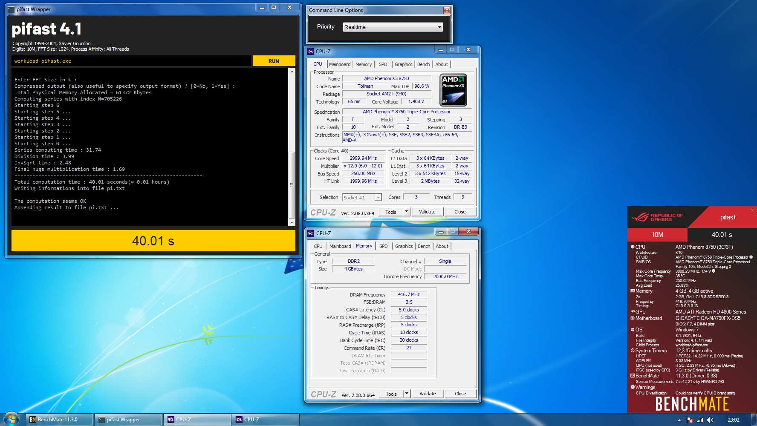Click Validate in bottom CPU-Z Memory window

pos(428,394)
